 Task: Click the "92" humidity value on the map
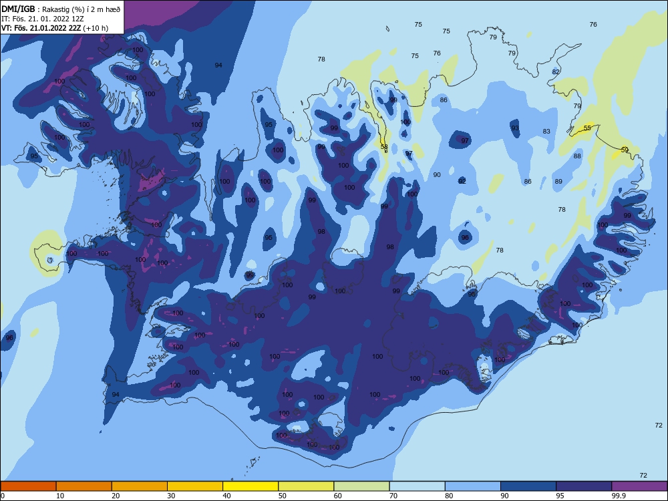tap(462, 181)
